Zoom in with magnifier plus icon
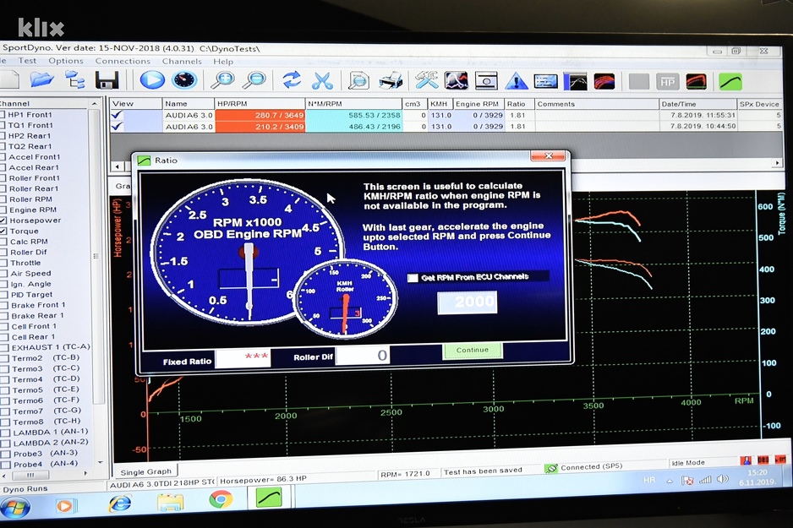The height and width of the screenshot is (528, 793). (222, 79)
